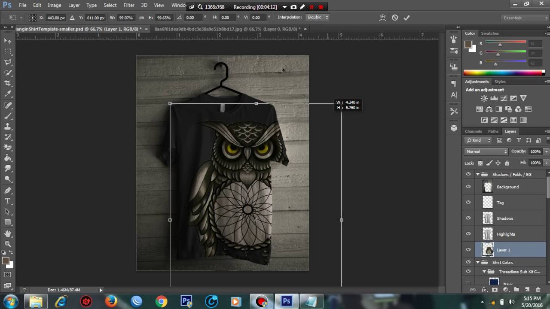Select the Pen tool
This screenshot has width=550, height=309.
tap(8, 191)
